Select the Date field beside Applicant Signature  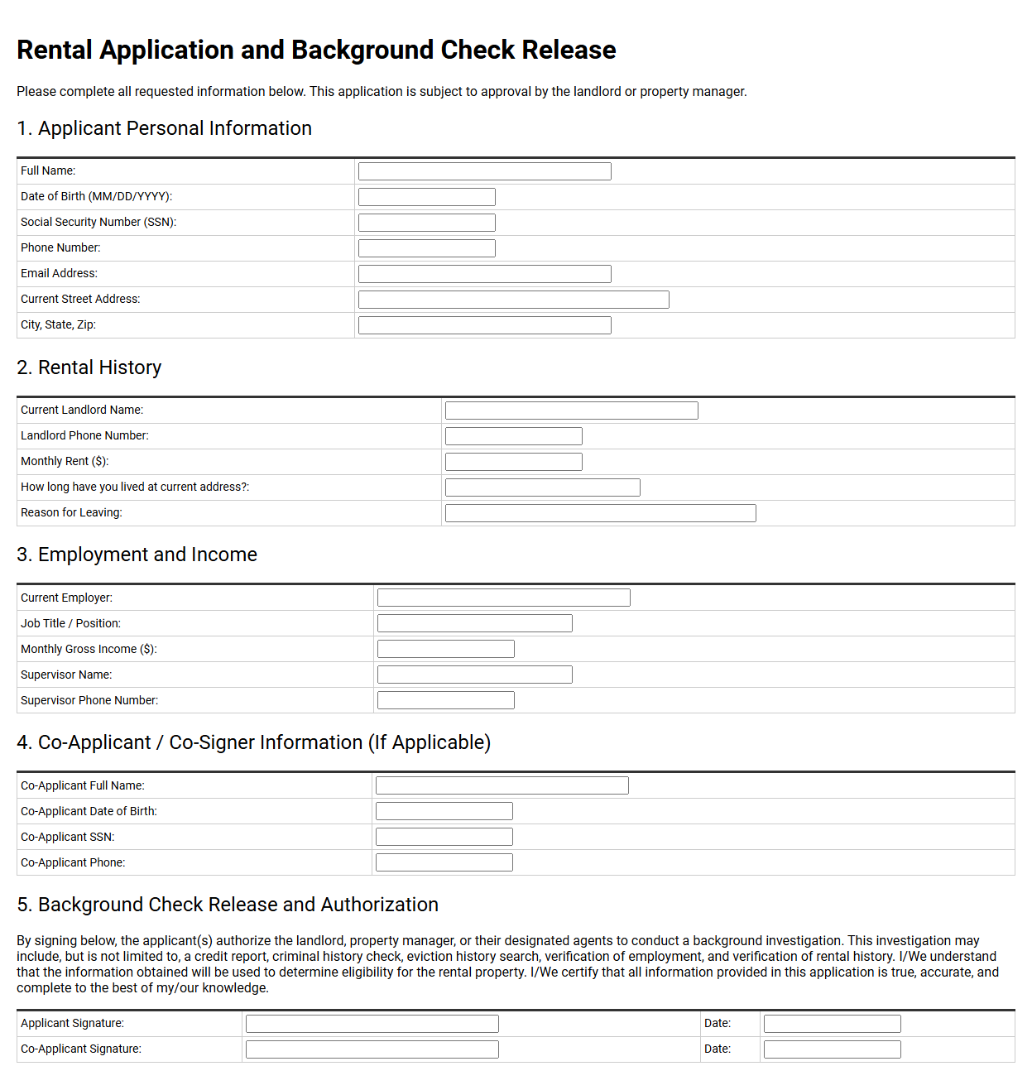click(833, 1024)
